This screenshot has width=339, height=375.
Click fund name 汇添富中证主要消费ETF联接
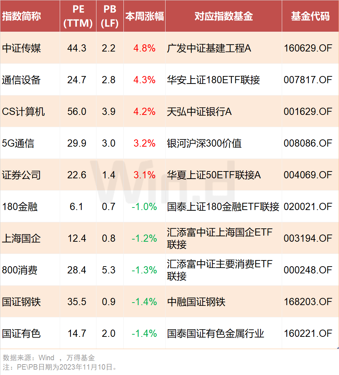tap(220, 270)
